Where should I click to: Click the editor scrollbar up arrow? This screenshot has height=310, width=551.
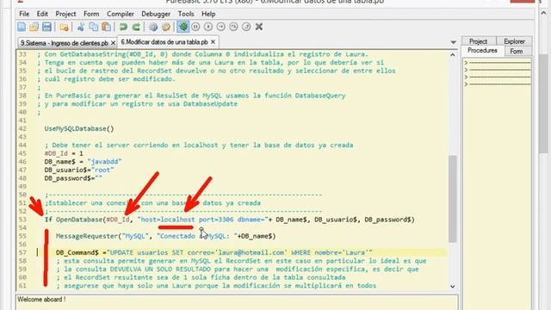pos(453,55)
